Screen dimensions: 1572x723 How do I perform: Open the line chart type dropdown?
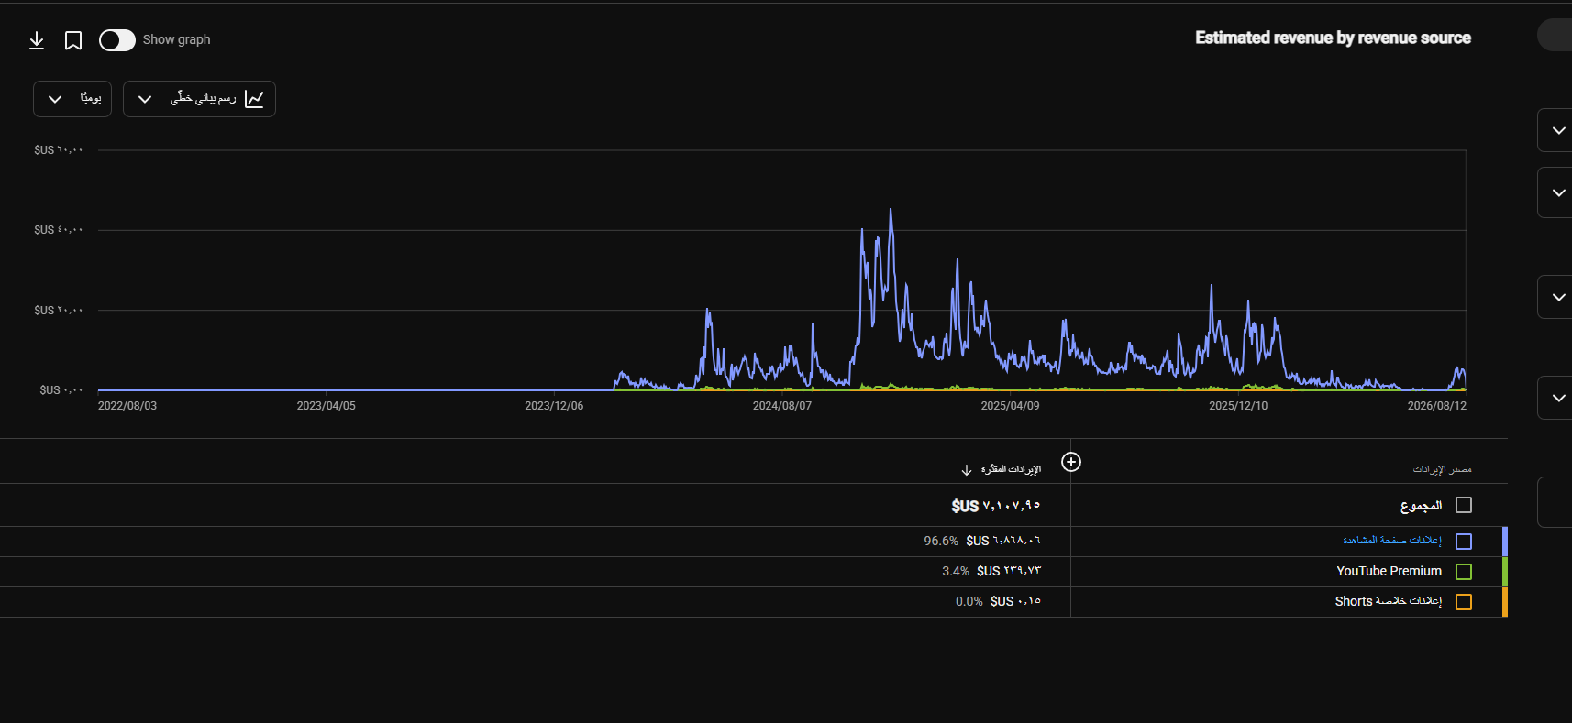click(199, 99)
